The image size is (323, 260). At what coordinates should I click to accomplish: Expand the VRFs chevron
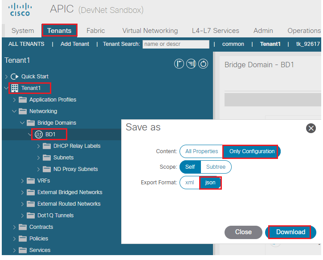(22, 181)
